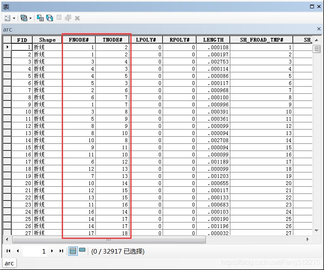Viewport: 324px width, 270px height.
Task: Click the row selector for FID 20
Action: tap(7, 183)
